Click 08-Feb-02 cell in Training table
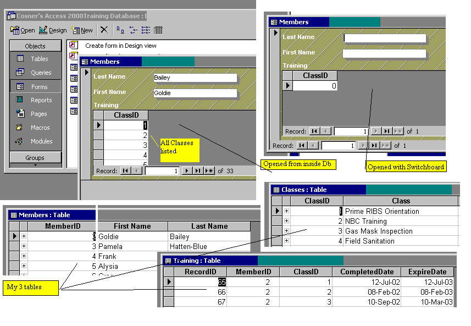Screen dimensions: 471x326 367,292
